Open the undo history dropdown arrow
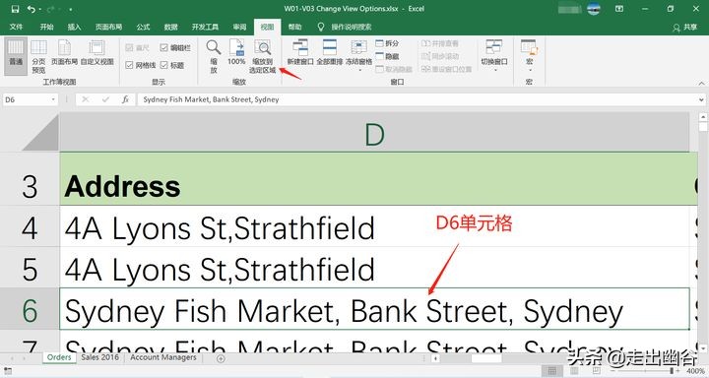This screenshot has height=378, width=709. coord(39,10)
